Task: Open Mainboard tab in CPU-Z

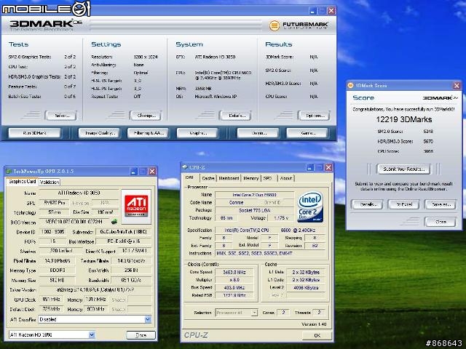Action: tap(229, 178)
